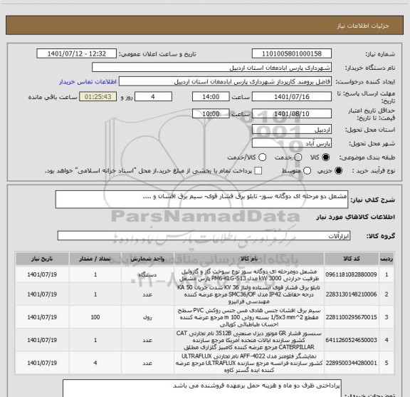Viewport: 410px width, 397px height.
Task: Select the کالا radio button
Action: (x=326, y=158)
